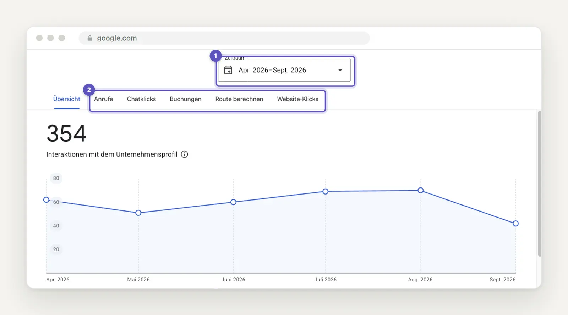View the Website-Klicks tab

click(x=298, y=99)
